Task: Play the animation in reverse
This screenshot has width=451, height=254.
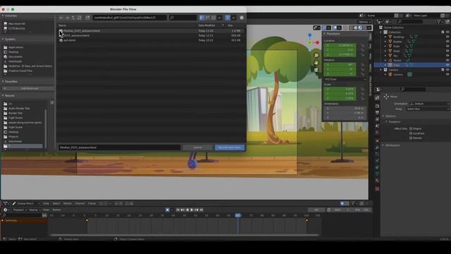Action: [187, 210]
